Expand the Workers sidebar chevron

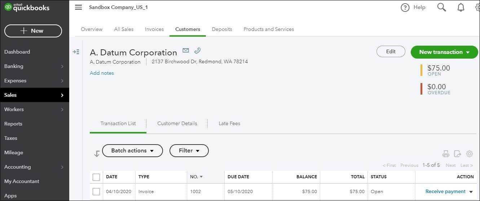pos(62,110)
